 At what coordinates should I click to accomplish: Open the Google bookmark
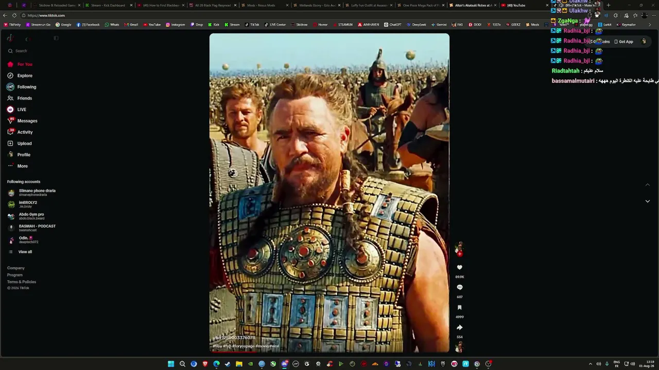(x=63, y=25)
